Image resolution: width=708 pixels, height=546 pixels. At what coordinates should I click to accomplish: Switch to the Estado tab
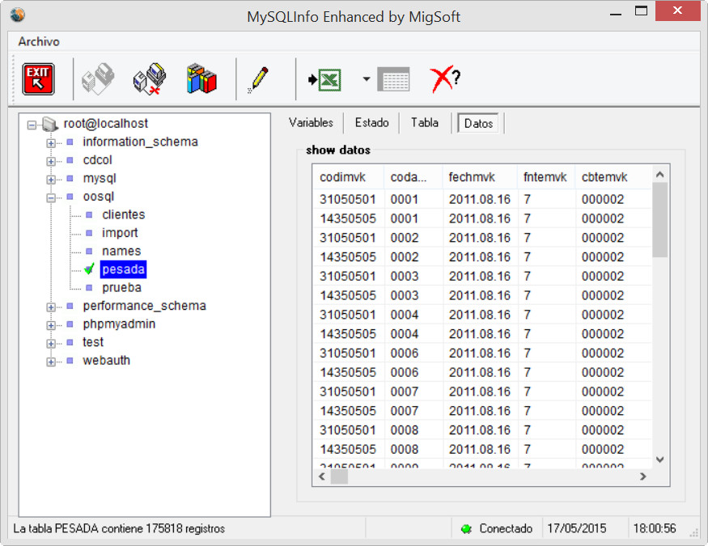click(x=371, y=123)
